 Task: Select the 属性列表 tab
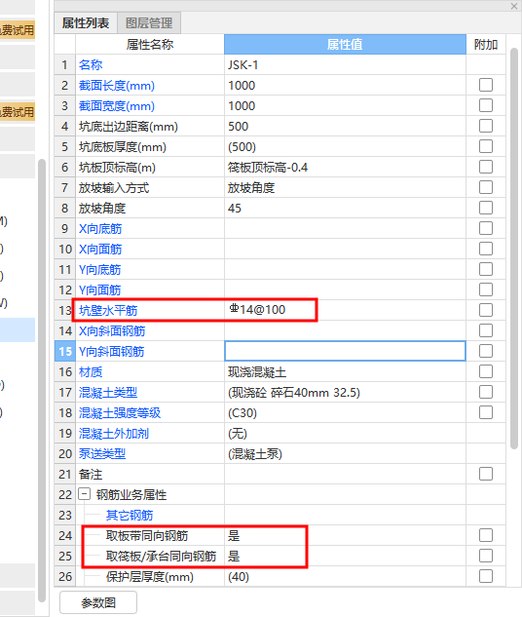tap(86, 23)
